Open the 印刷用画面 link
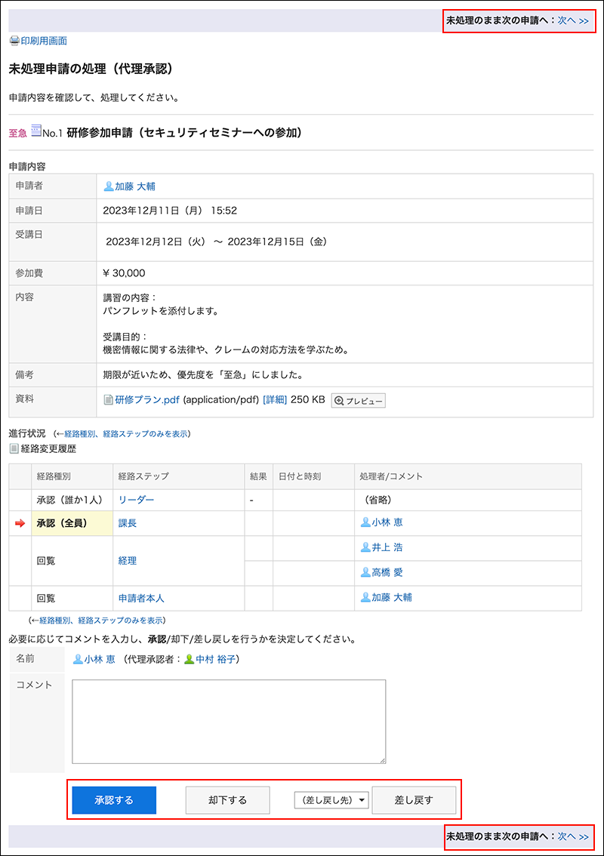The width and height of the screenshot is (604, 856). coord(44,41)
